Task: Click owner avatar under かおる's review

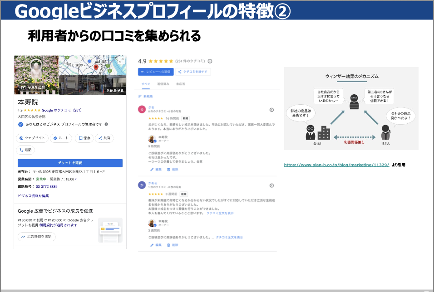Action: coord(152,223)
